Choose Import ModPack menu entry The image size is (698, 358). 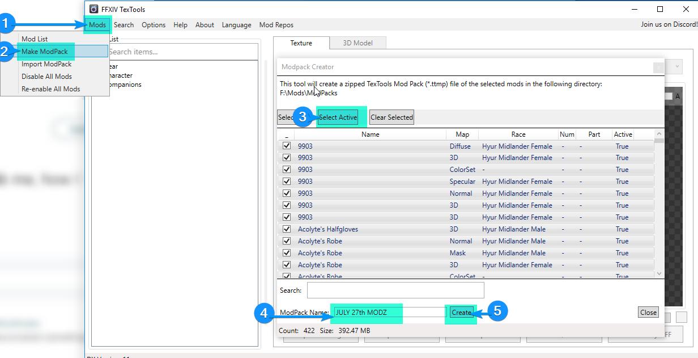[54, 64]
